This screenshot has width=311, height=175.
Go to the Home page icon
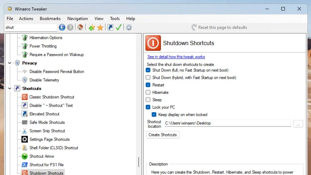tap(80, 27)
